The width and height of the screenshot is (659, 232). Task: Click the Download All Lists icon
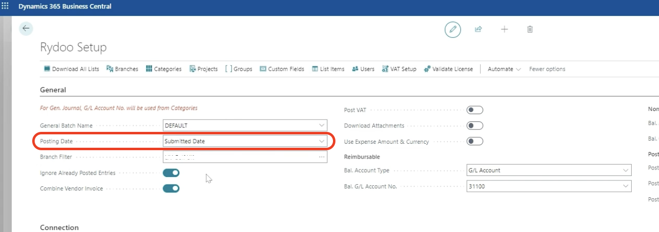[47, 69]
